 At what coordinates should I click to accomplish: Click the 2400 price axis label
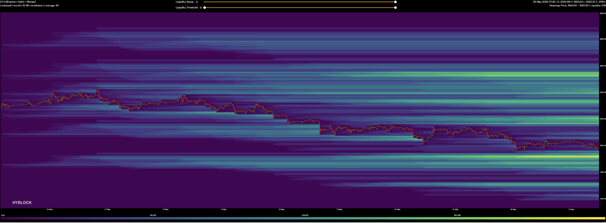point(603,92)
